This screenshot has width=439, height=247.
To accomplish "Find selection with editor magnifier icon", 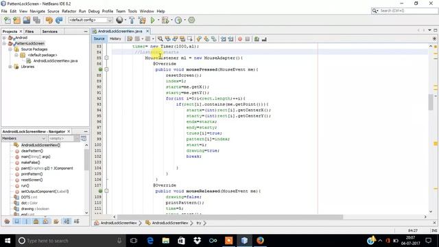I will pyautogui.click(x=160, y=39).
